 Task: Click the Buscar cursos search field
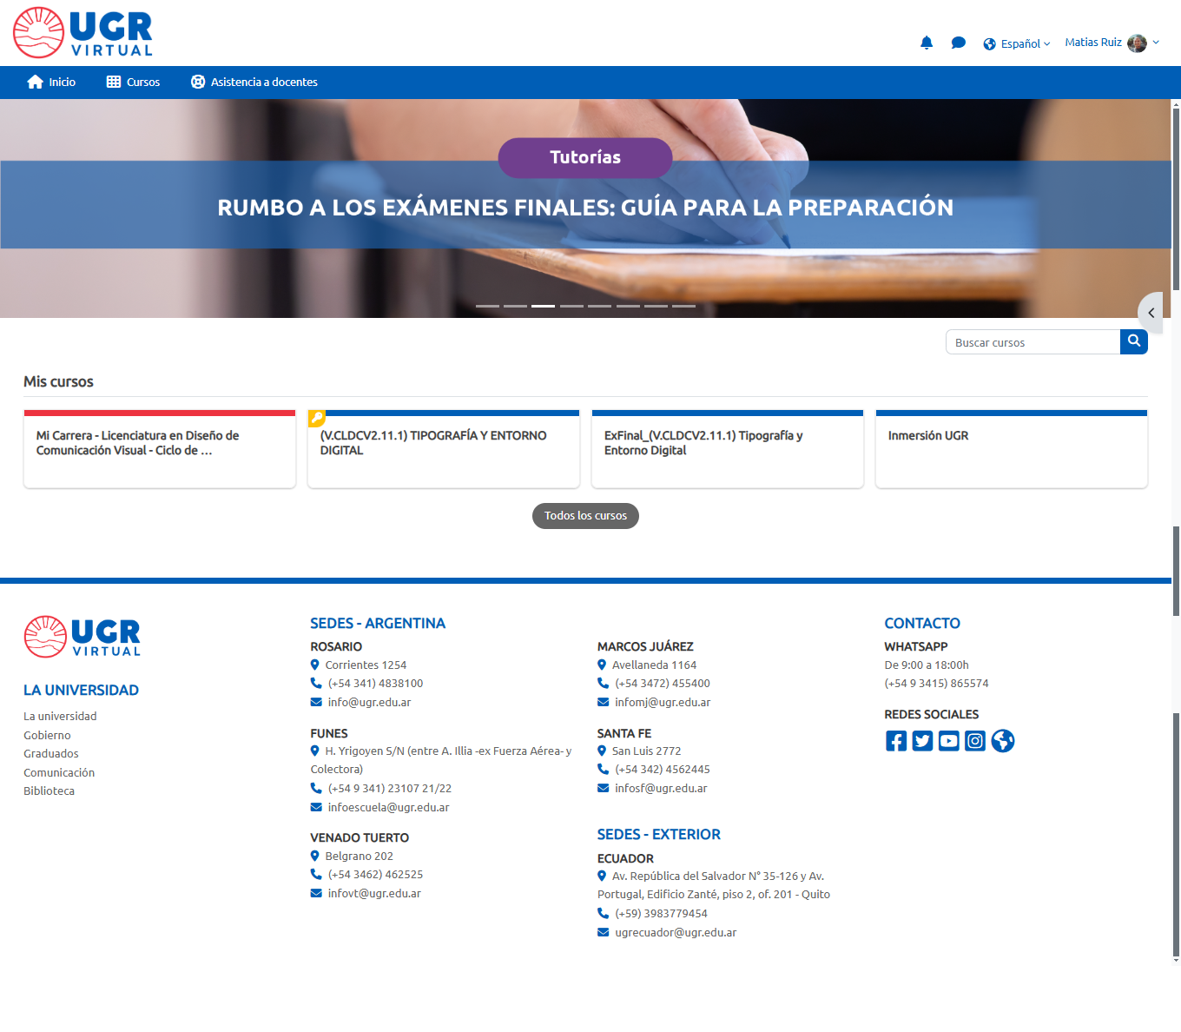pyautogui.click(x=1033, y=342)
